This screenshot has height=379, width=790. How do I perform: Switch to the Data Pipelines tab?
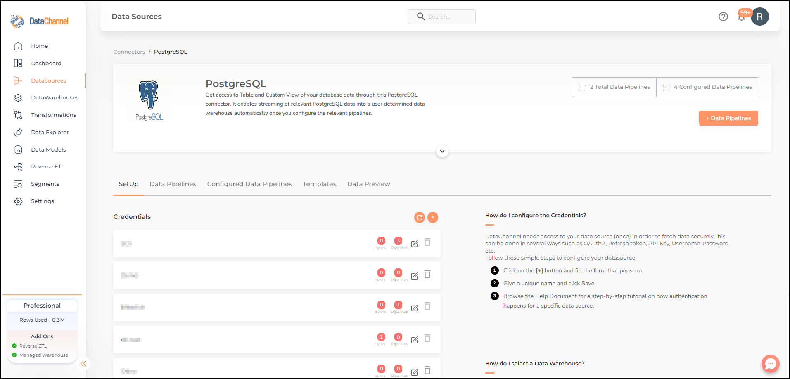coord(173,184)
